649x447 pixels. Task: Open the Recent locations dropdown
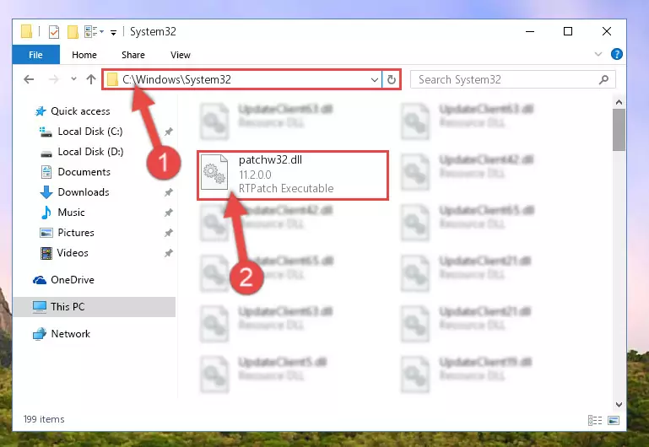[x=73, y=78]
